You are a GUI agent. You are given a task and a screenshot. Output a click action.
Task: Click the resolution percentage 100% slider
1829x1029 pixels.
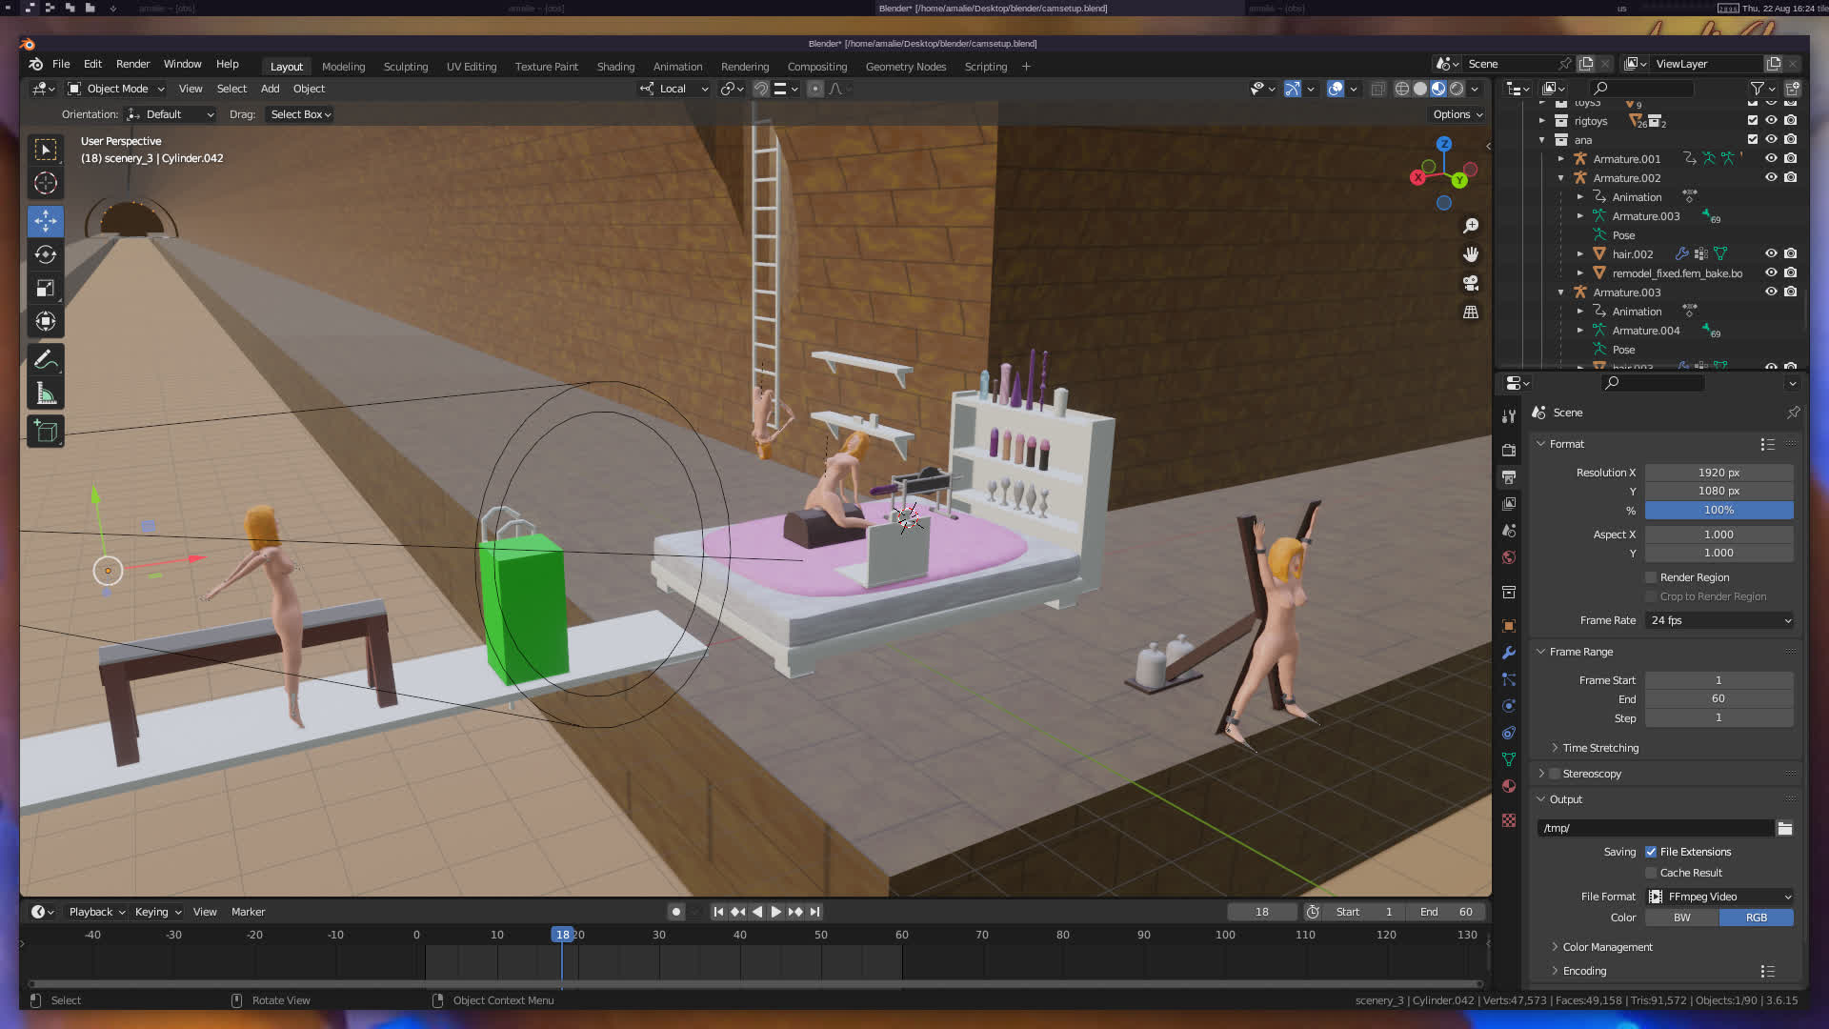(x=1718, y=510)
